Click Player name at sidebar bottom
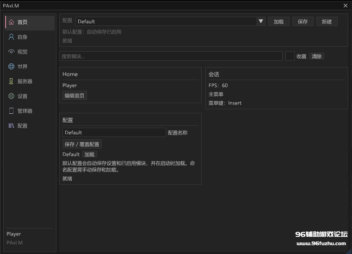The width and height of the screenshot is (352, 254). pos(14,234)
